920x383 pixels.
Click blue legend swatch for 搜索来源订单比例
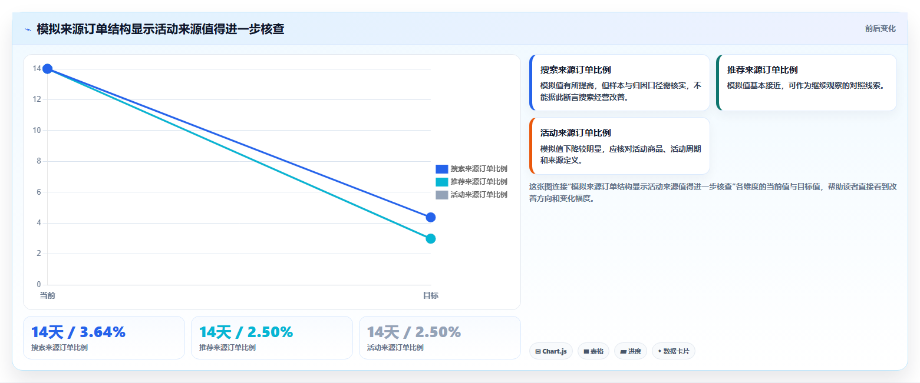pos(442,169)
